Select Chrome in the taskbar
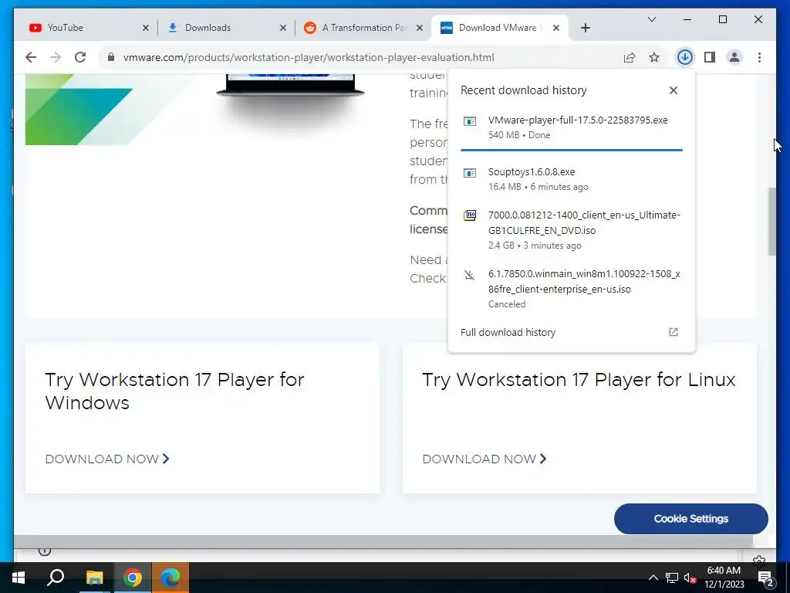The image size is (790, 593). 133,578
